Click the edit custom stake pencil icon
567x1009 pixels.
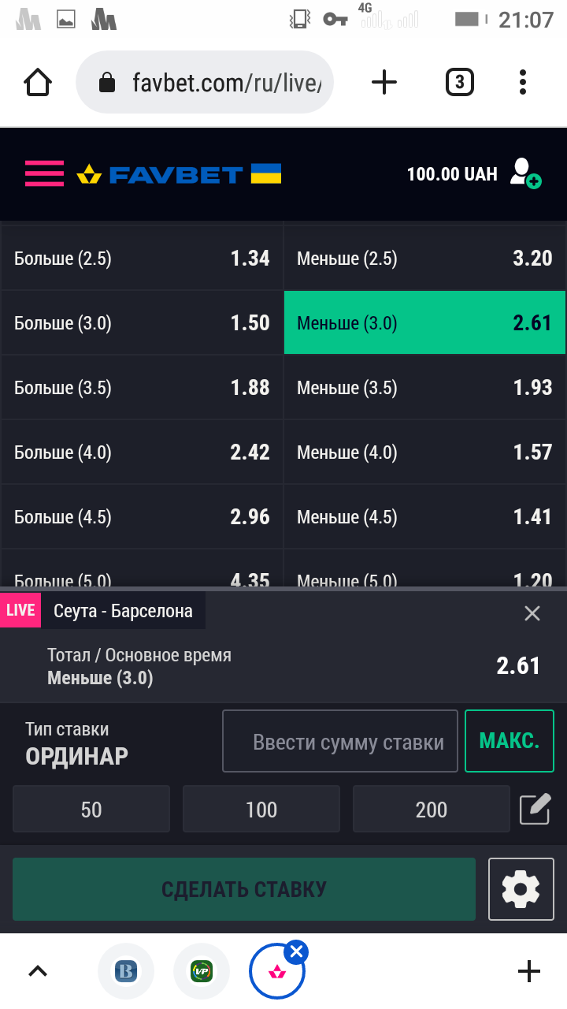point(534,807)
